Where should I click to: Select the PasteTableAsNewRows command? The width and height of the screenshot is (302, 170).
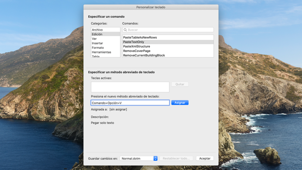168,37
